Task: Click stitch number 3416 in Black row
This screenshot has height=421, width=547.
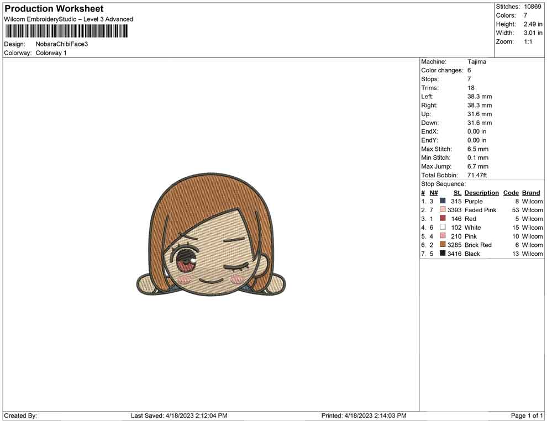Action: (x=454, y=254)
